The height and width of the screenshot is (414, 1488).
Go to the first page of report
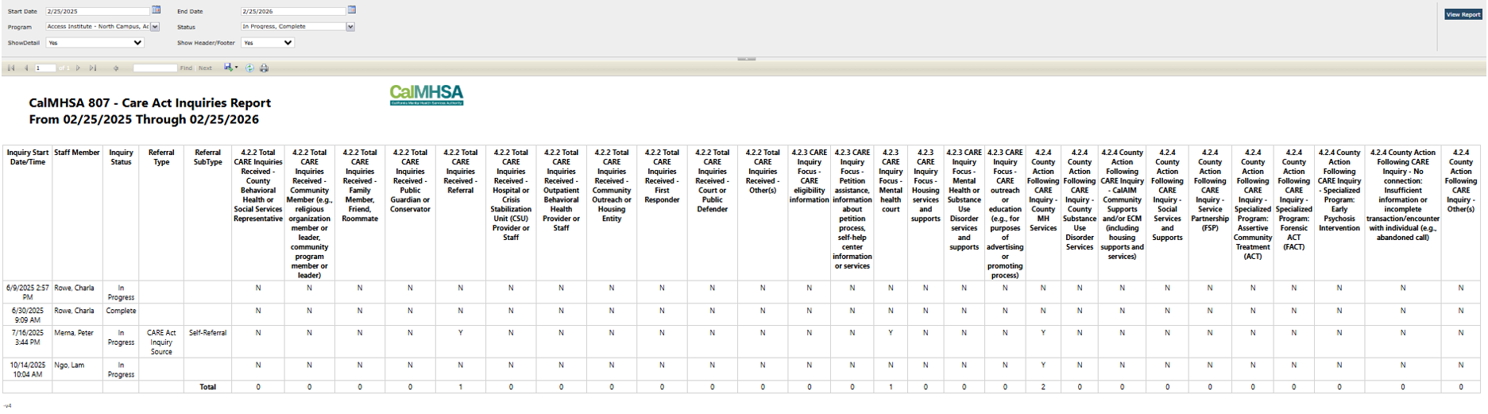pos(11,68)
